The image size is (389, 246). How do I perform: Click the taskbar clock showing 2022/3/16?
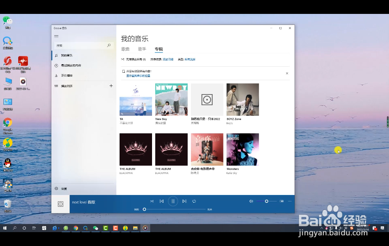(x=363, y=228)
